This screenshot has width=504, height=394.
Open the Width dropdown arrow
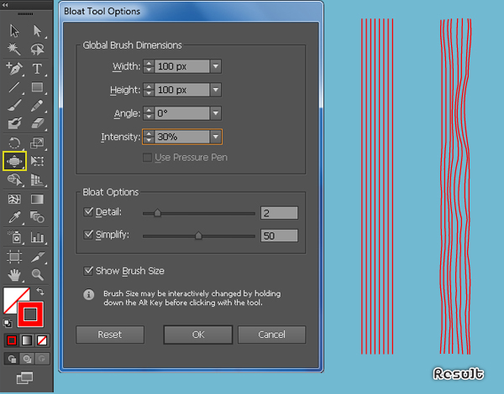point(216,66)
